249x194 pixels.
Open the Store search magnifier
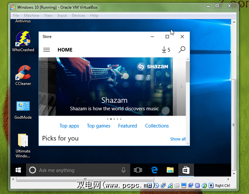[182, 50]
